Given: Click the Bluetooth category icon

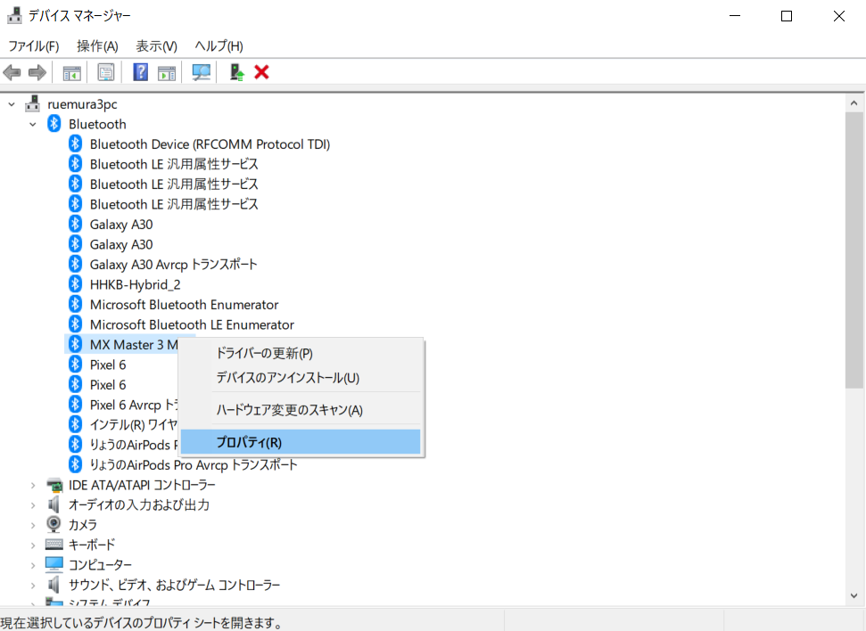Looking at the screenshot, I should coord(54,124).
